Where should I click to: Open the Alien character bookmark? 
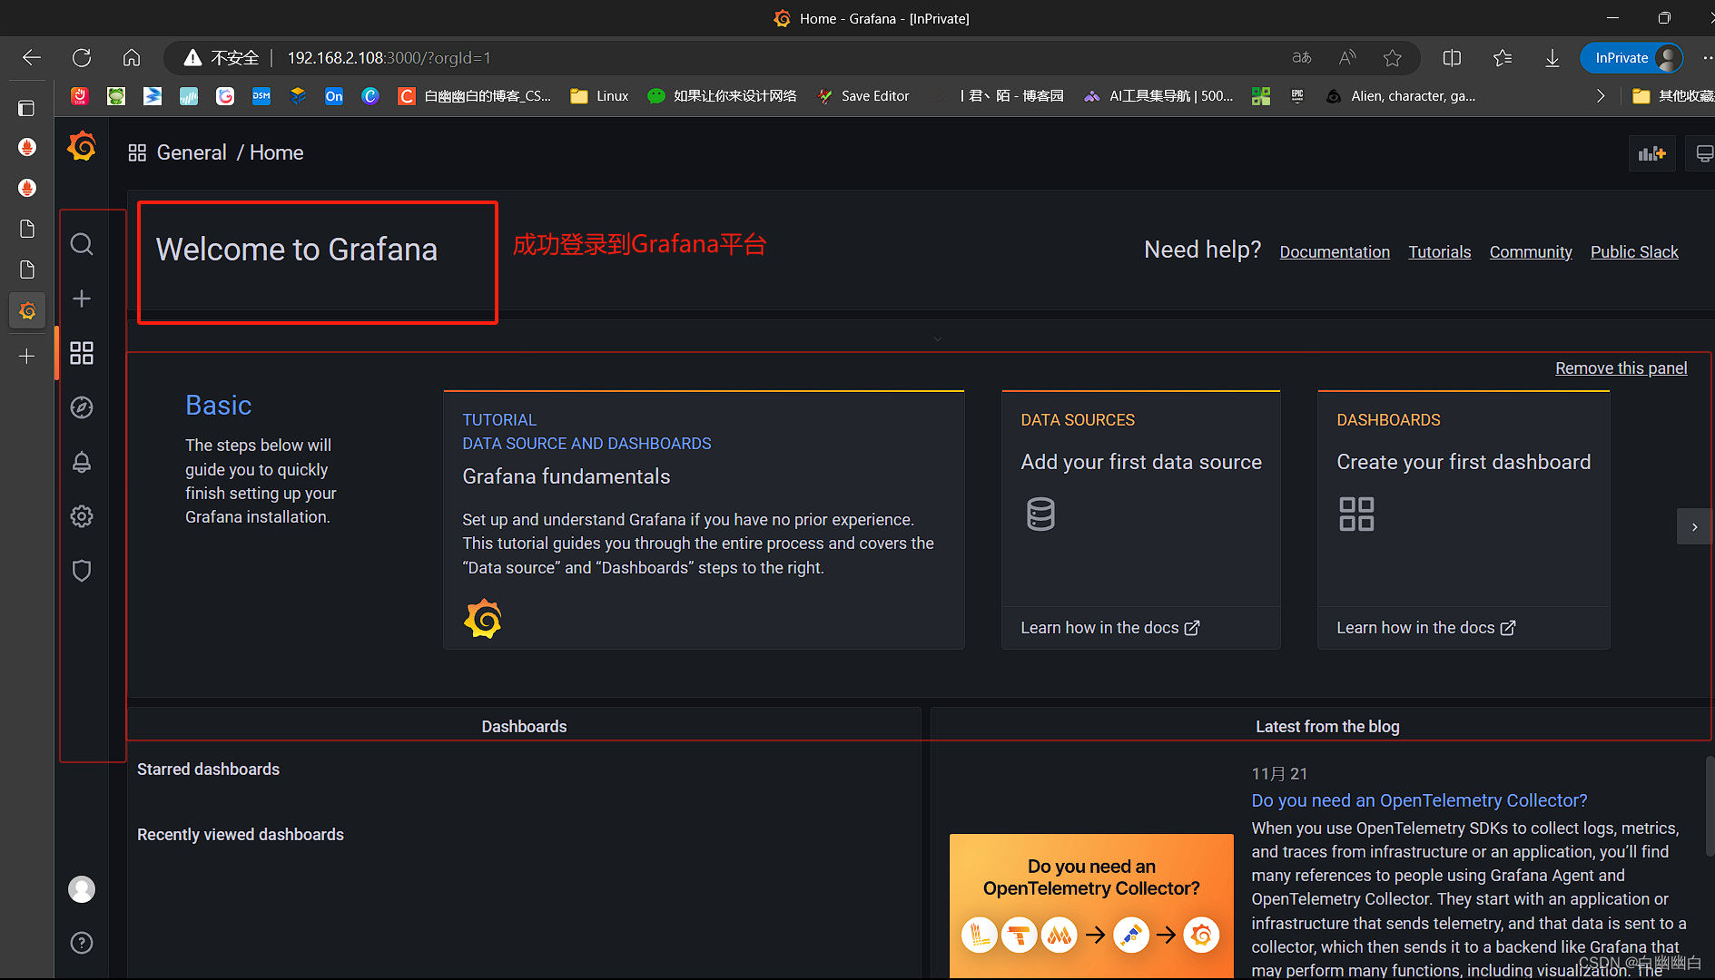pos(1401,96)
